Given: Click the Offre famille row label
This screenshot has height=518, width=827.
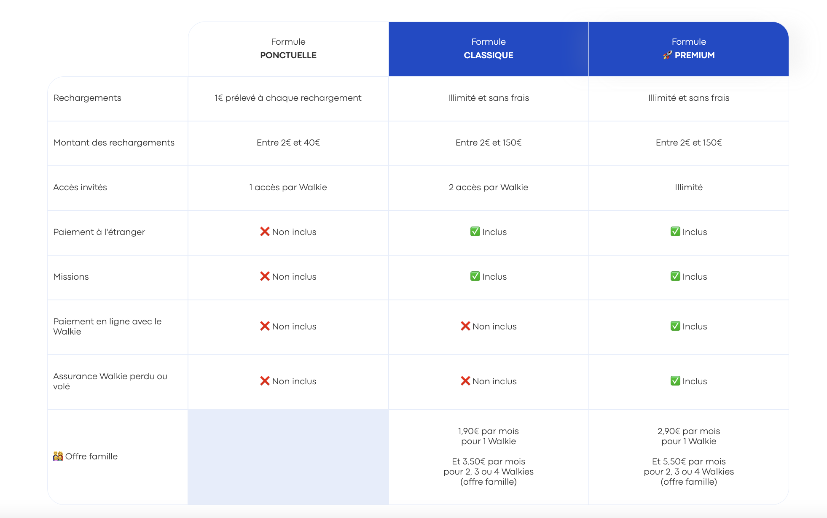Looking at the screenshot, I should click(x=86, y=456).
